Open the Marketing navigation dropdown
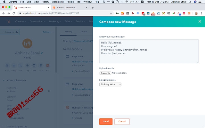The height and width of the screenshot is (128, 205). click(55, 21)
